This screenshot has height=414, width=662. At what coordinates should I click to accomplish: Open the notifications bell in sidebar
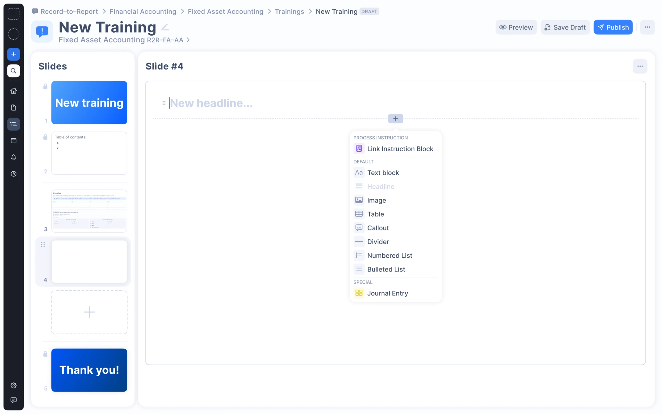click(x=13, y=157)
